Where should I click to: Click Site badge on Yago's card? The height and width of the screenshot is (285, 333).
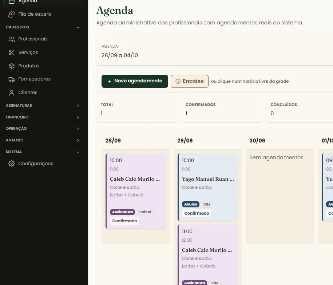pyautogui.click(x=207, y=204)
